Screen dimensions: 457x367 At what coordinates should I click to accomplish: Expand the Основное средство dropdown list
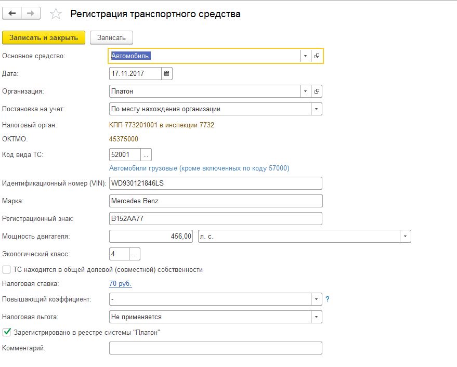click(x=305, y=56)
